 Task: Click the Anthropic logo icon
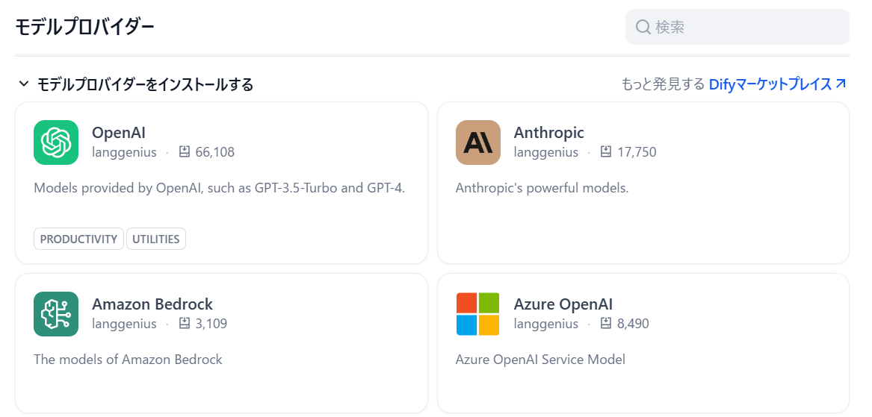click(x=477, y=142)
